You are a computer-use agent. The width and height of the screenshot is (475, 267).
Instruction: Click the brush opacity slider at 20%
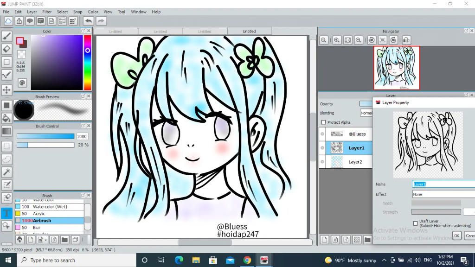click(x=45, y=145)
